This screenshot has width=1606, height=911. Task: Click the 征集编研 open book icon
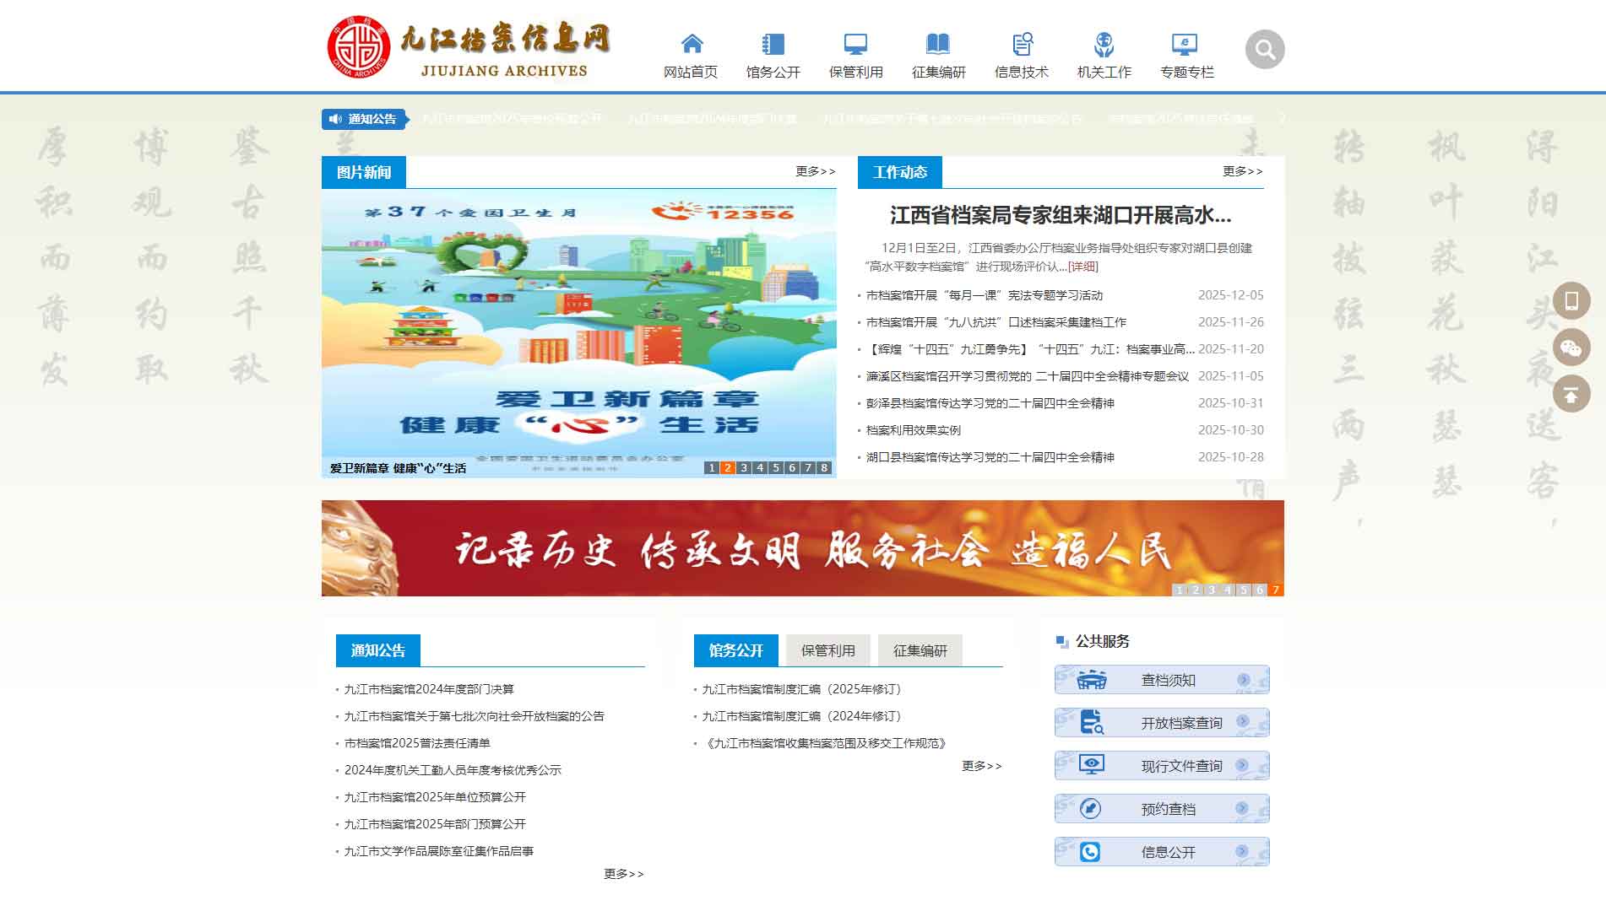point(938,43)
